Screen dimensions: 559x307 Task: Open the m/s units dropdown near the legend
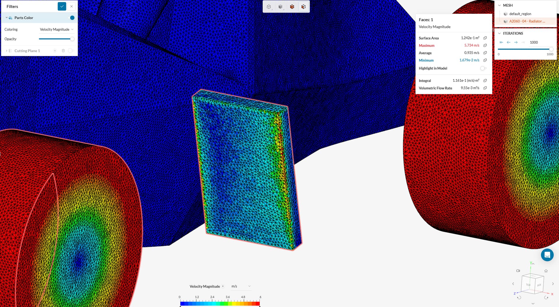coord(241,286)
